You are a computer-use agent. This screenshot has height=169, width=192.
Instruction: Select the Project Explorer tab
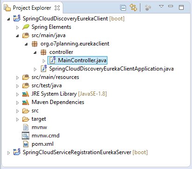coord(32,8)
